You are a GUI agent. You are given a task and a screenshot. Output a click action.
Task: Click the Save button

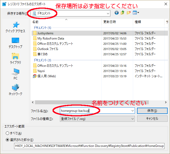(152, 111)
